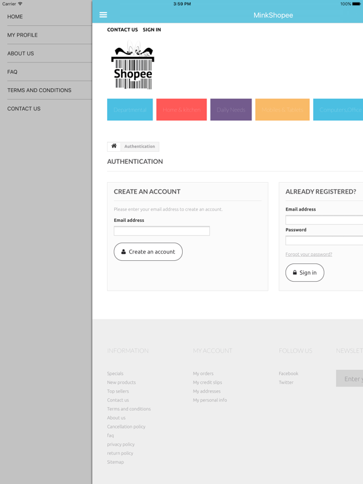
Task: Focus Create an account email field
Action: [162, 231]
